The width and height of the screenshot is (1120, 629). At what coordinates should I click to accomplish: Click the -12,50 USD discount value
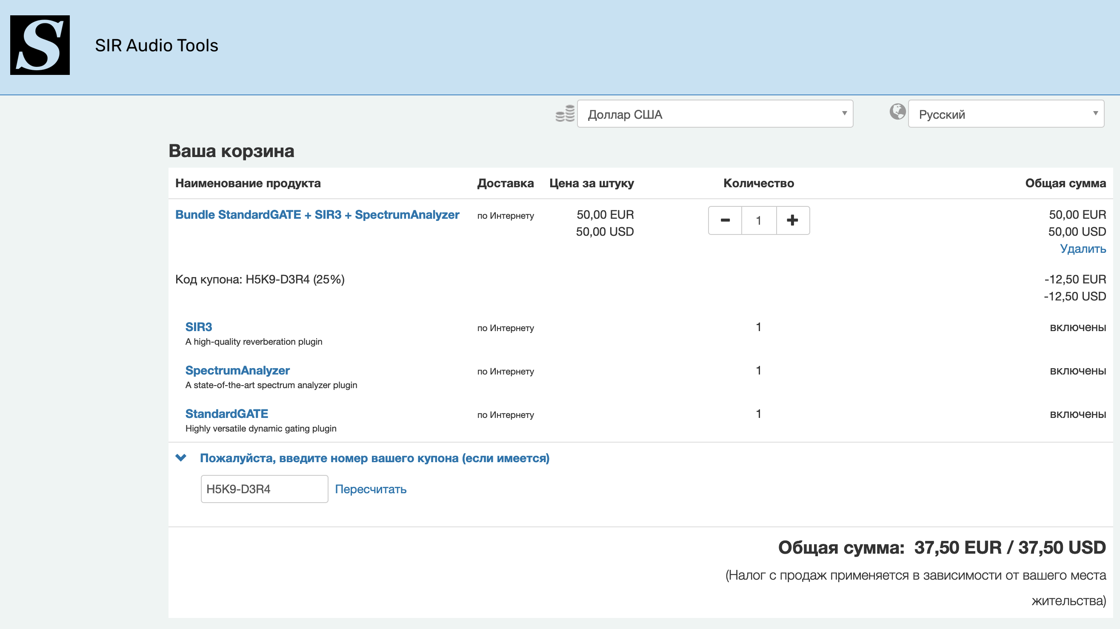tap(1075, 297)
